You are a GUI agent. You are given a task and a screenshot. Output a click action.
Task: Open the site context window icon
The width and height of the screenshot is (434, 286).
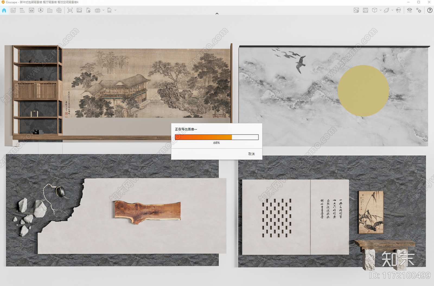(x=31, y=10)
